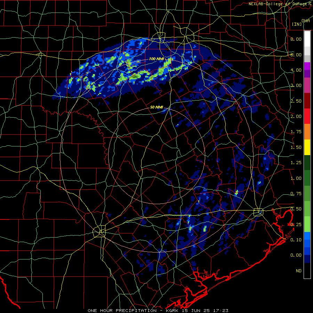
Task: Click the yellow 1.50 inch legend swatch
Action: click(x=307, y=147)
